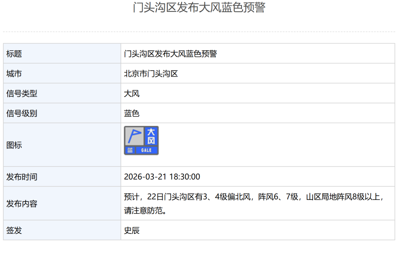Select the 信号类型 row label
Image resolution: width=399 pixels, height=259 pixels.
click(x=22, y=94)
